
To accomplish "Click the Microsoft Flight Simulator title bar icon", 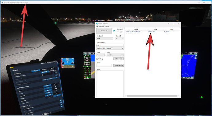I will pyautogui.click(x=2, y=2).
